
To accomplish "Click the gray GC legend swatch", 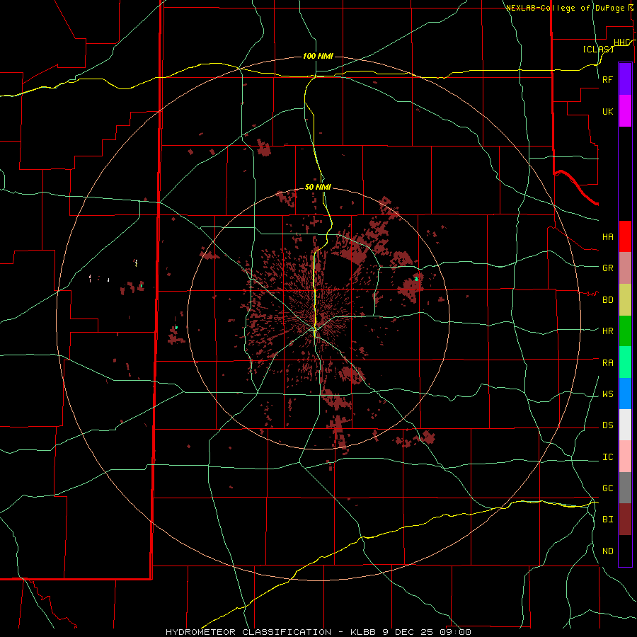I will 625,488.
